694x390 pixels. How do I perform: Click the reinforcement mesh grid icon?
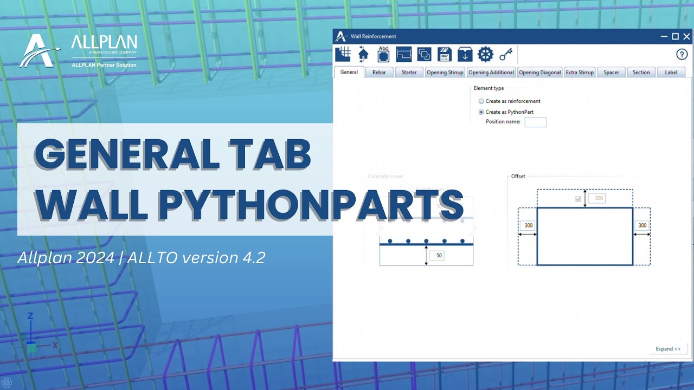pos(343,54)
